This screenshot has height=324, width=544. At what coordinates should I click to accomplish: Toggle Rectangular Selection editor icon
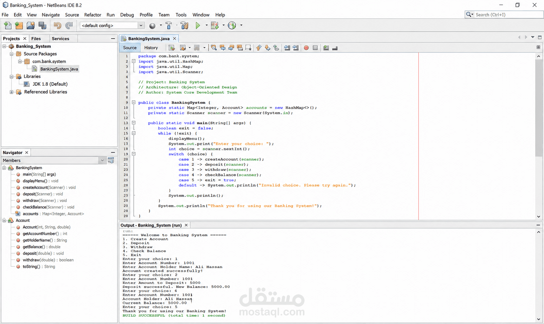click(248, 48)
